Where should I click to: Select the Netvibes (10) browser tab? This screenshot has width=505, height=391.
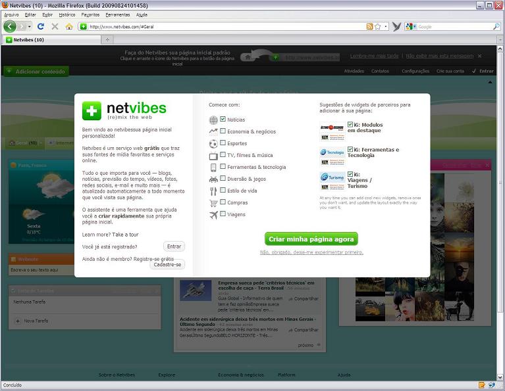pos(51,40)
